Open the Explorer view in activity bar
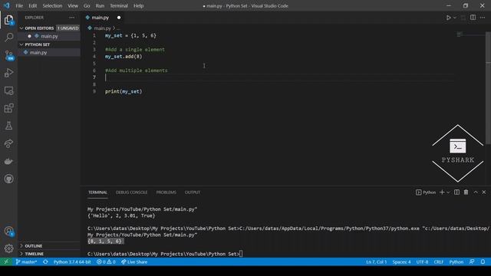The image size is (491, 276). click(x=8, y=20)
